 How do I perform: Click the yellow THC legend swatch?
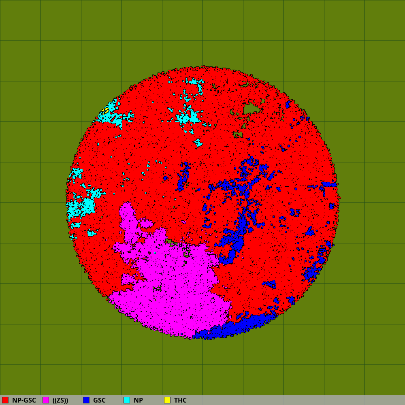167,400
